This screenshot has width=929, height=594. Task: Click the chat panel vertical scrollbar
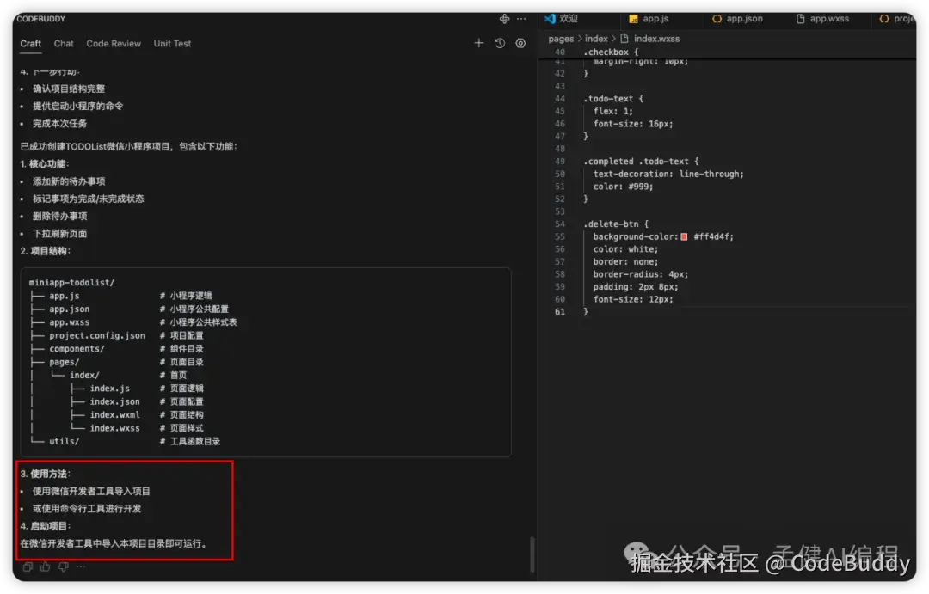point(532,554)
